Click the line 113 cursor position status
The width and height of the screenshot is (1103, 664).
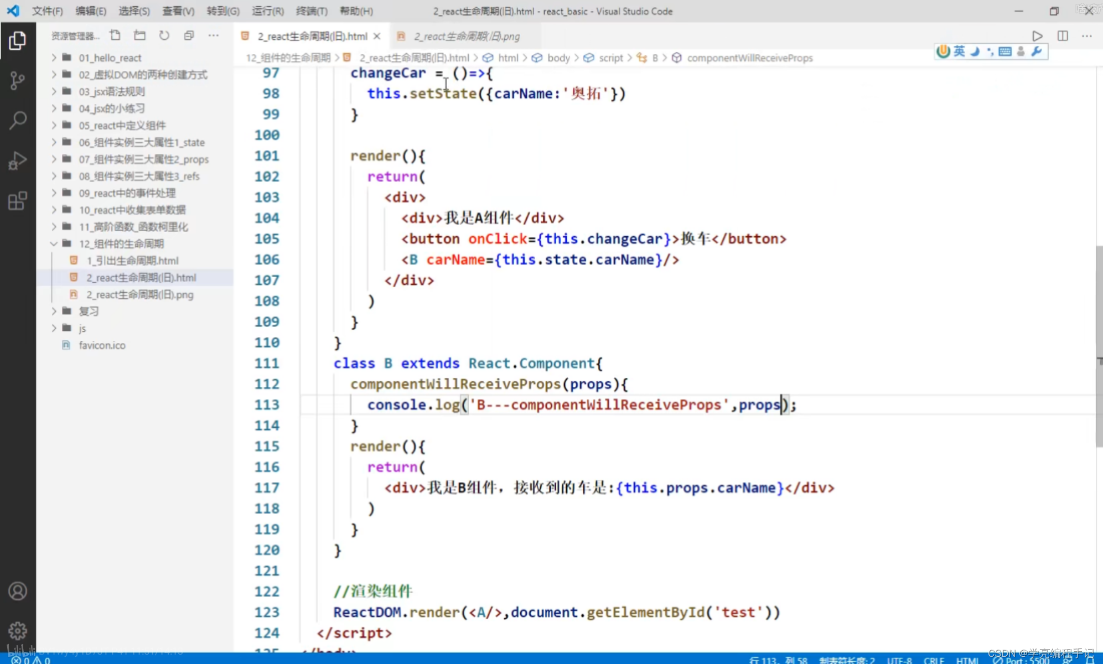[x=778, y=660]
